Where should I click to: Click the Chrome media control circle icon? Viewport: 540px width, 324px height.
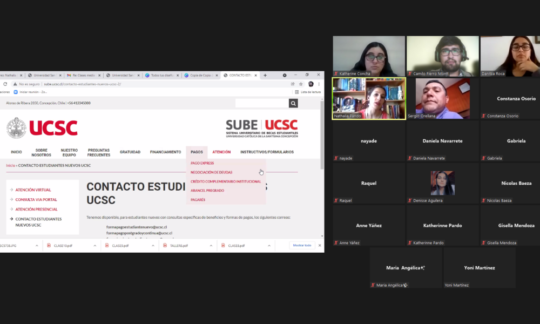coord(285,75)
